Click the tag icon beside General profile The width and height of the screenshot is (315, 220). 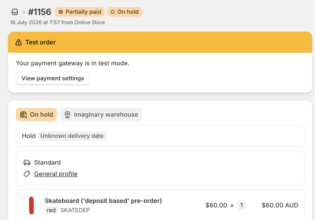coord(27,174)
